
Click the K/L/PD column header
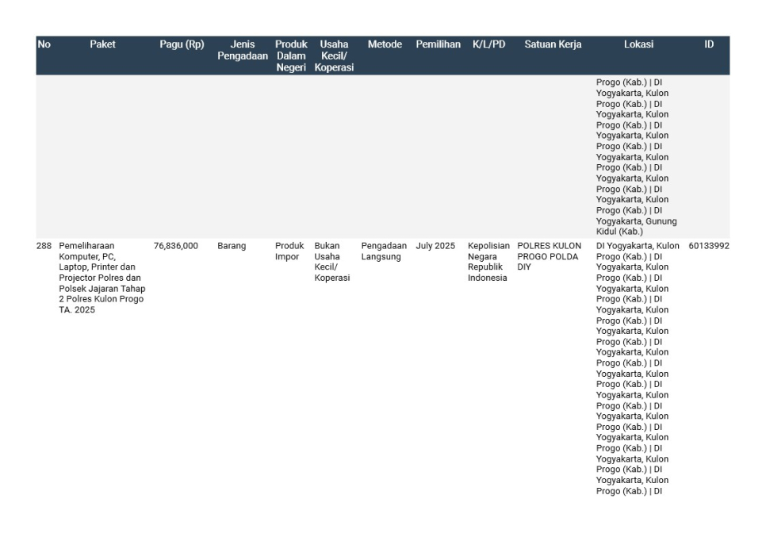488,45
